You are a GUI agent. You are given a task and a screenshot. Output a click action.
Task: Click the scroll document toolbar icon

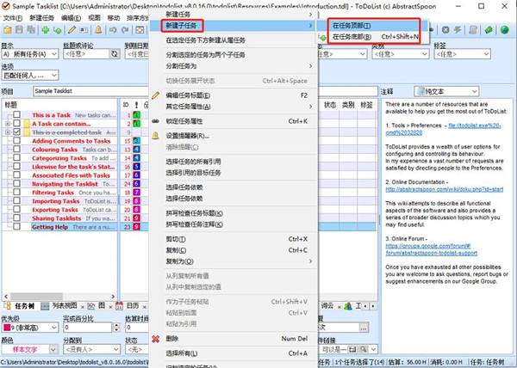point(473,30)
